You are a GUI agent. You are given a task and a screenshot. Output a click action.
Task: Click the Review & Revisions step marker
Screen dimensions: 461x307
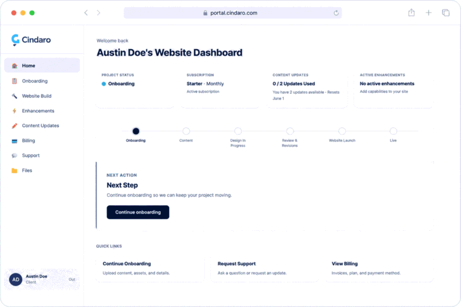click(x=290, y=131)
